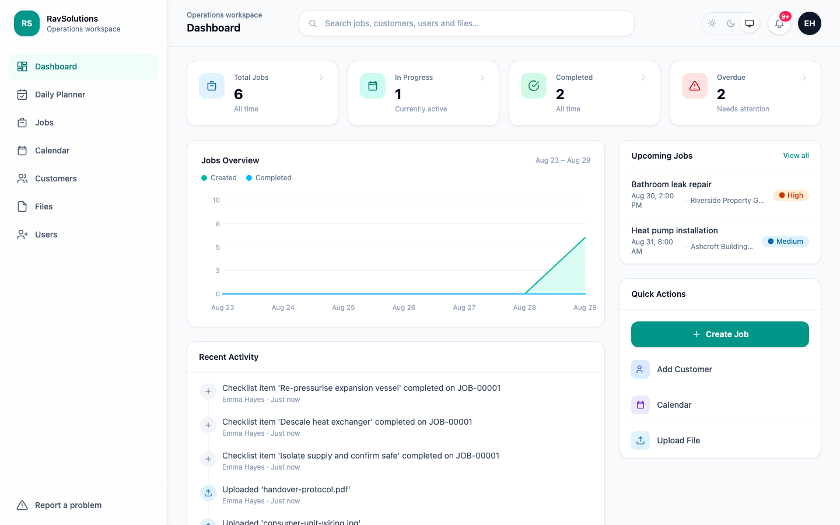Image resolution: width=840 pixels, height=525 pixels.
Task: Toggle the Created series legend
Action: (219, 178)
